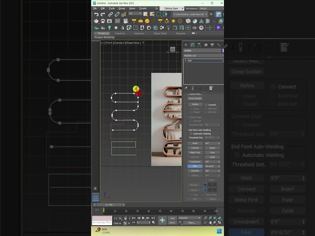The height and width of the screenshot is (236, 315).
Task: Open the File menu
Action: (95, 8)
